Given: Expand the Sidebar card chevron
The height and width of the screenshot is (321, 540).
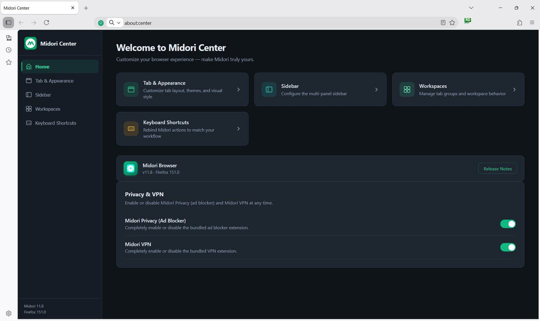Looking at the screenshot, I should point(376,90).
